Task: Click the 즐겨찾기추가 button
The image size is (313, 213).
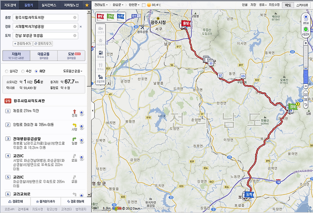Action: pos(46,201)
